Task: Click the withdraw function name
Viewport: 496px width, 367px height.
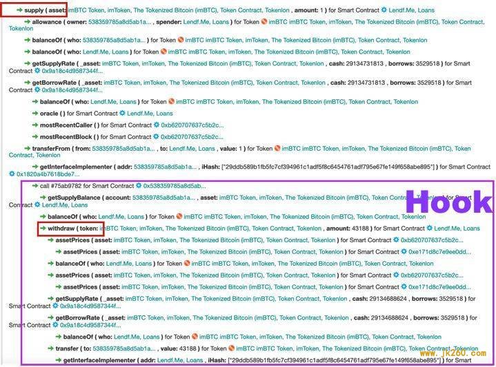Action: click(x=61, y=229)
